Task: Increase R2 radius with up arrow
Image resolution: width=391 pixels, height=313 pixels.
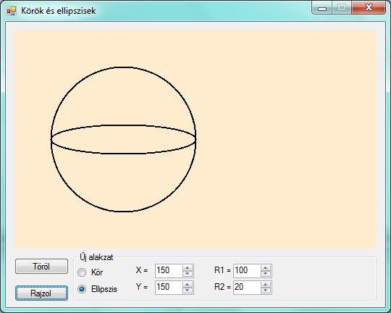Action: [x=265, y=285]
